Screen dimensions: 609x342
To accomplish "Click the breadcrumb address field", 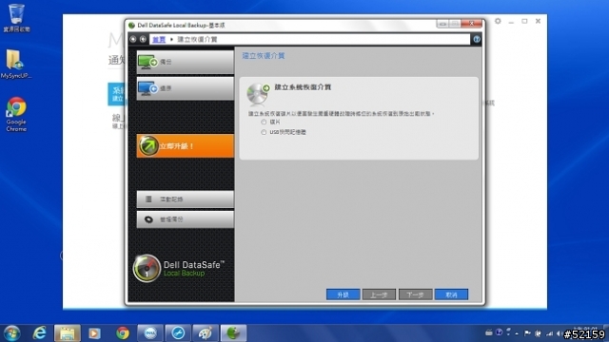I will 309,40.
